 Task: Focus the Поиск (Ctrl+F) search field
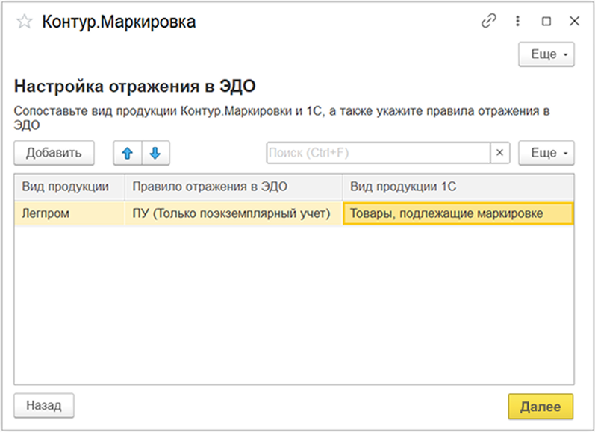pyautogui.click(x=379, y=153)
